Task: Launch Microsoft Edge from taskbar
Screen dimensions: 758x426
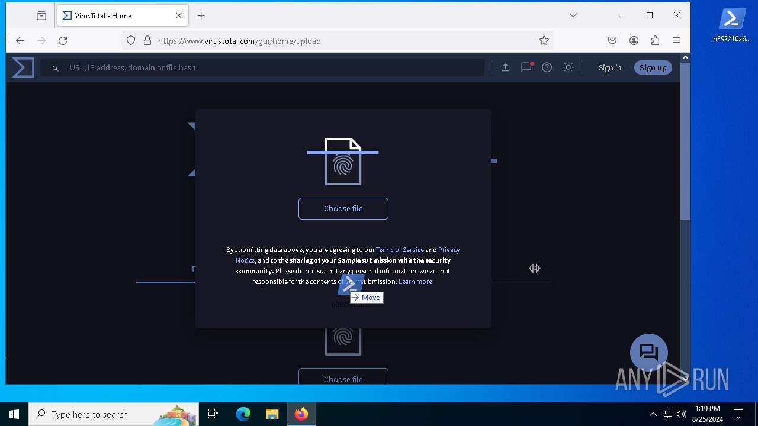Action: 243,414
